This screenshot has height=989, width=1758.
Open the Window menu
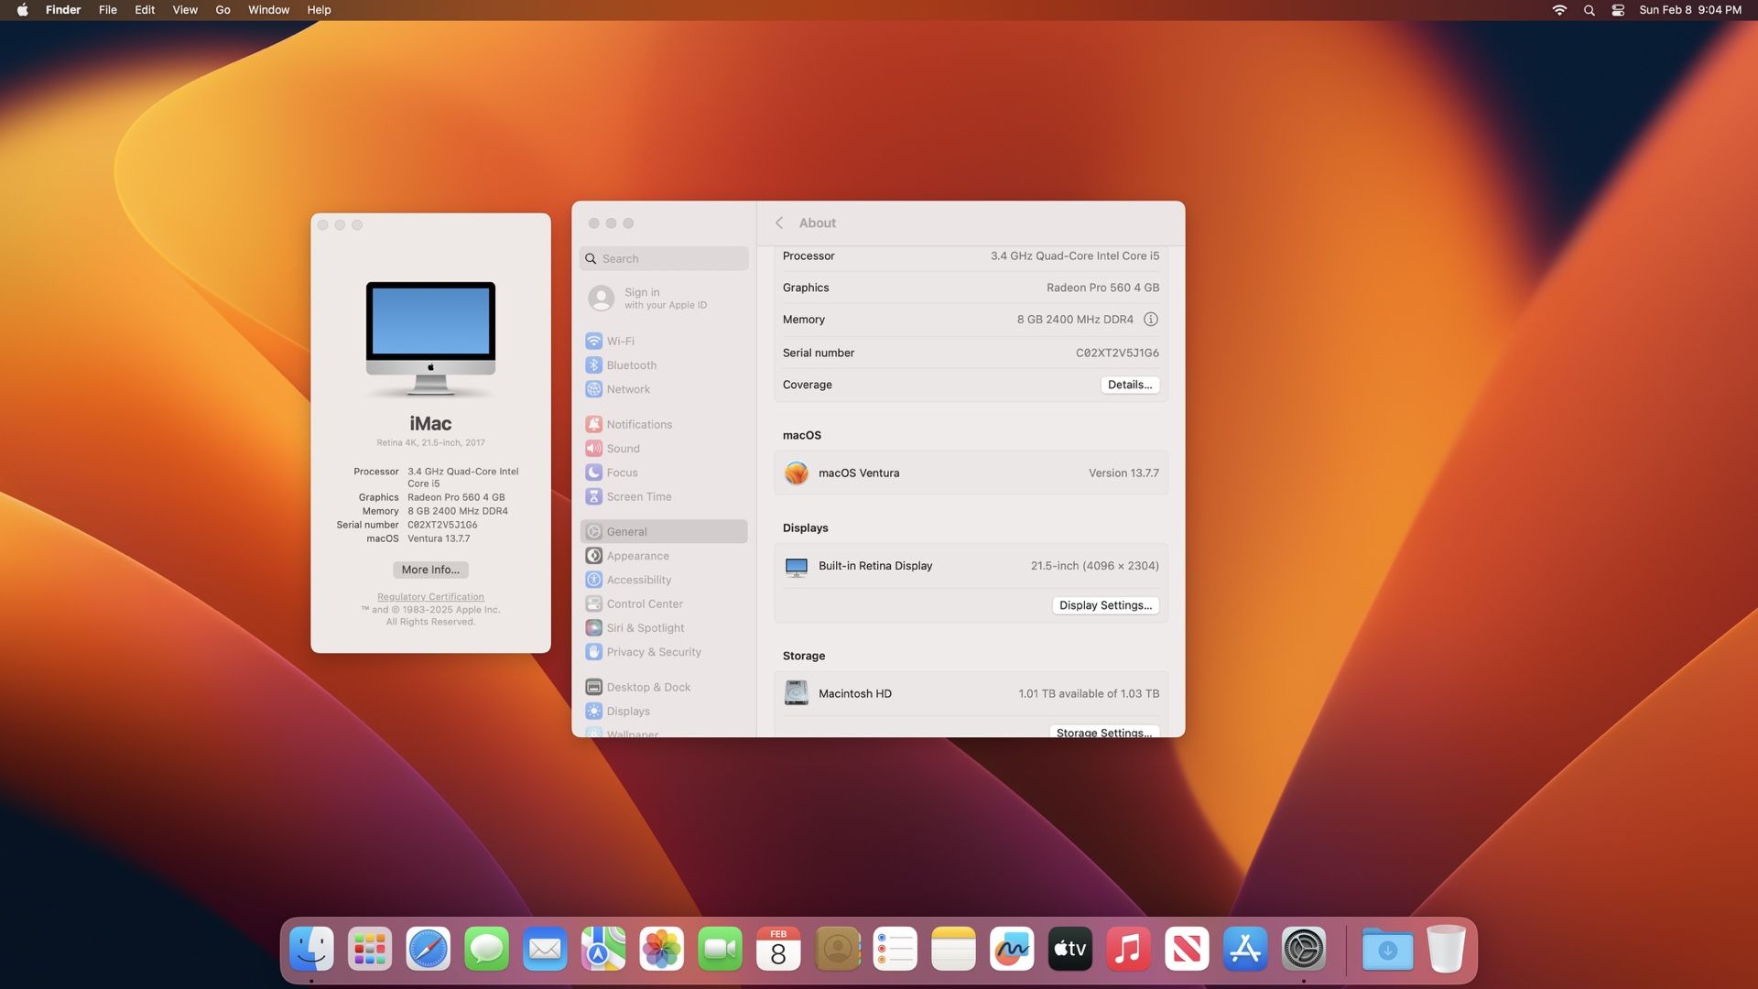268,10
